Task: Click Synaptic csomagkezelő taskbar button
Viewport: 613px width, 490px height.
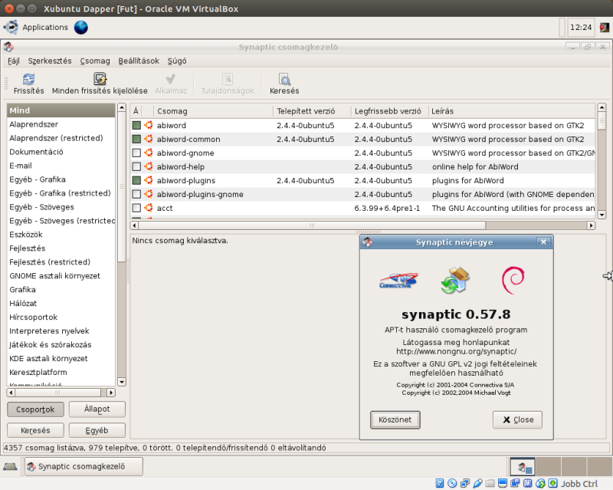Action: [x=84, y=466]
